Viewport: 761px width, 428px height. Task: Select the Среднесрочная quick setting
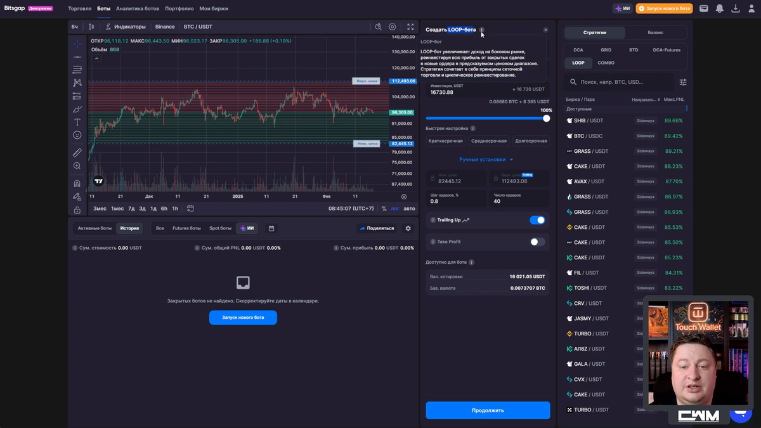click(489, 141)
